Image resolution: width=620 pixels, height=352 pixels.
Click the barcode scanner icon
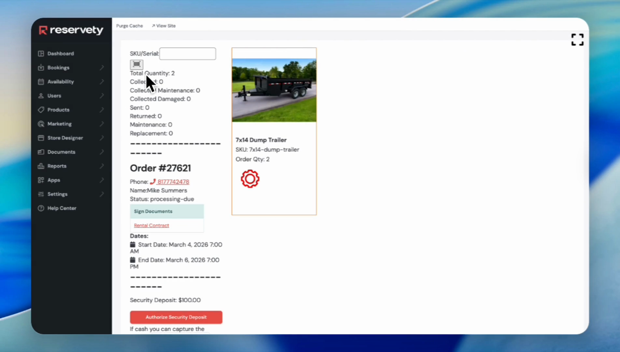point(136,64)
